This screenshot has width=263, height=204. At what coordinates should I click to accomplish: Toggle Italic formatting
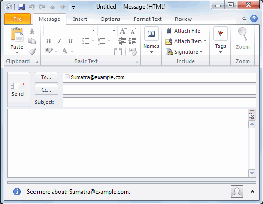coord(59,41)
